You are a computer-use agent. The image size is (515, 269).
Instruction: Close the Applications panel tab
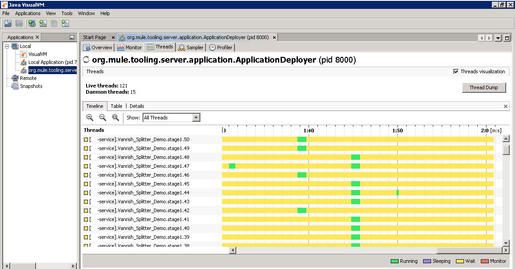coord(37,37)
